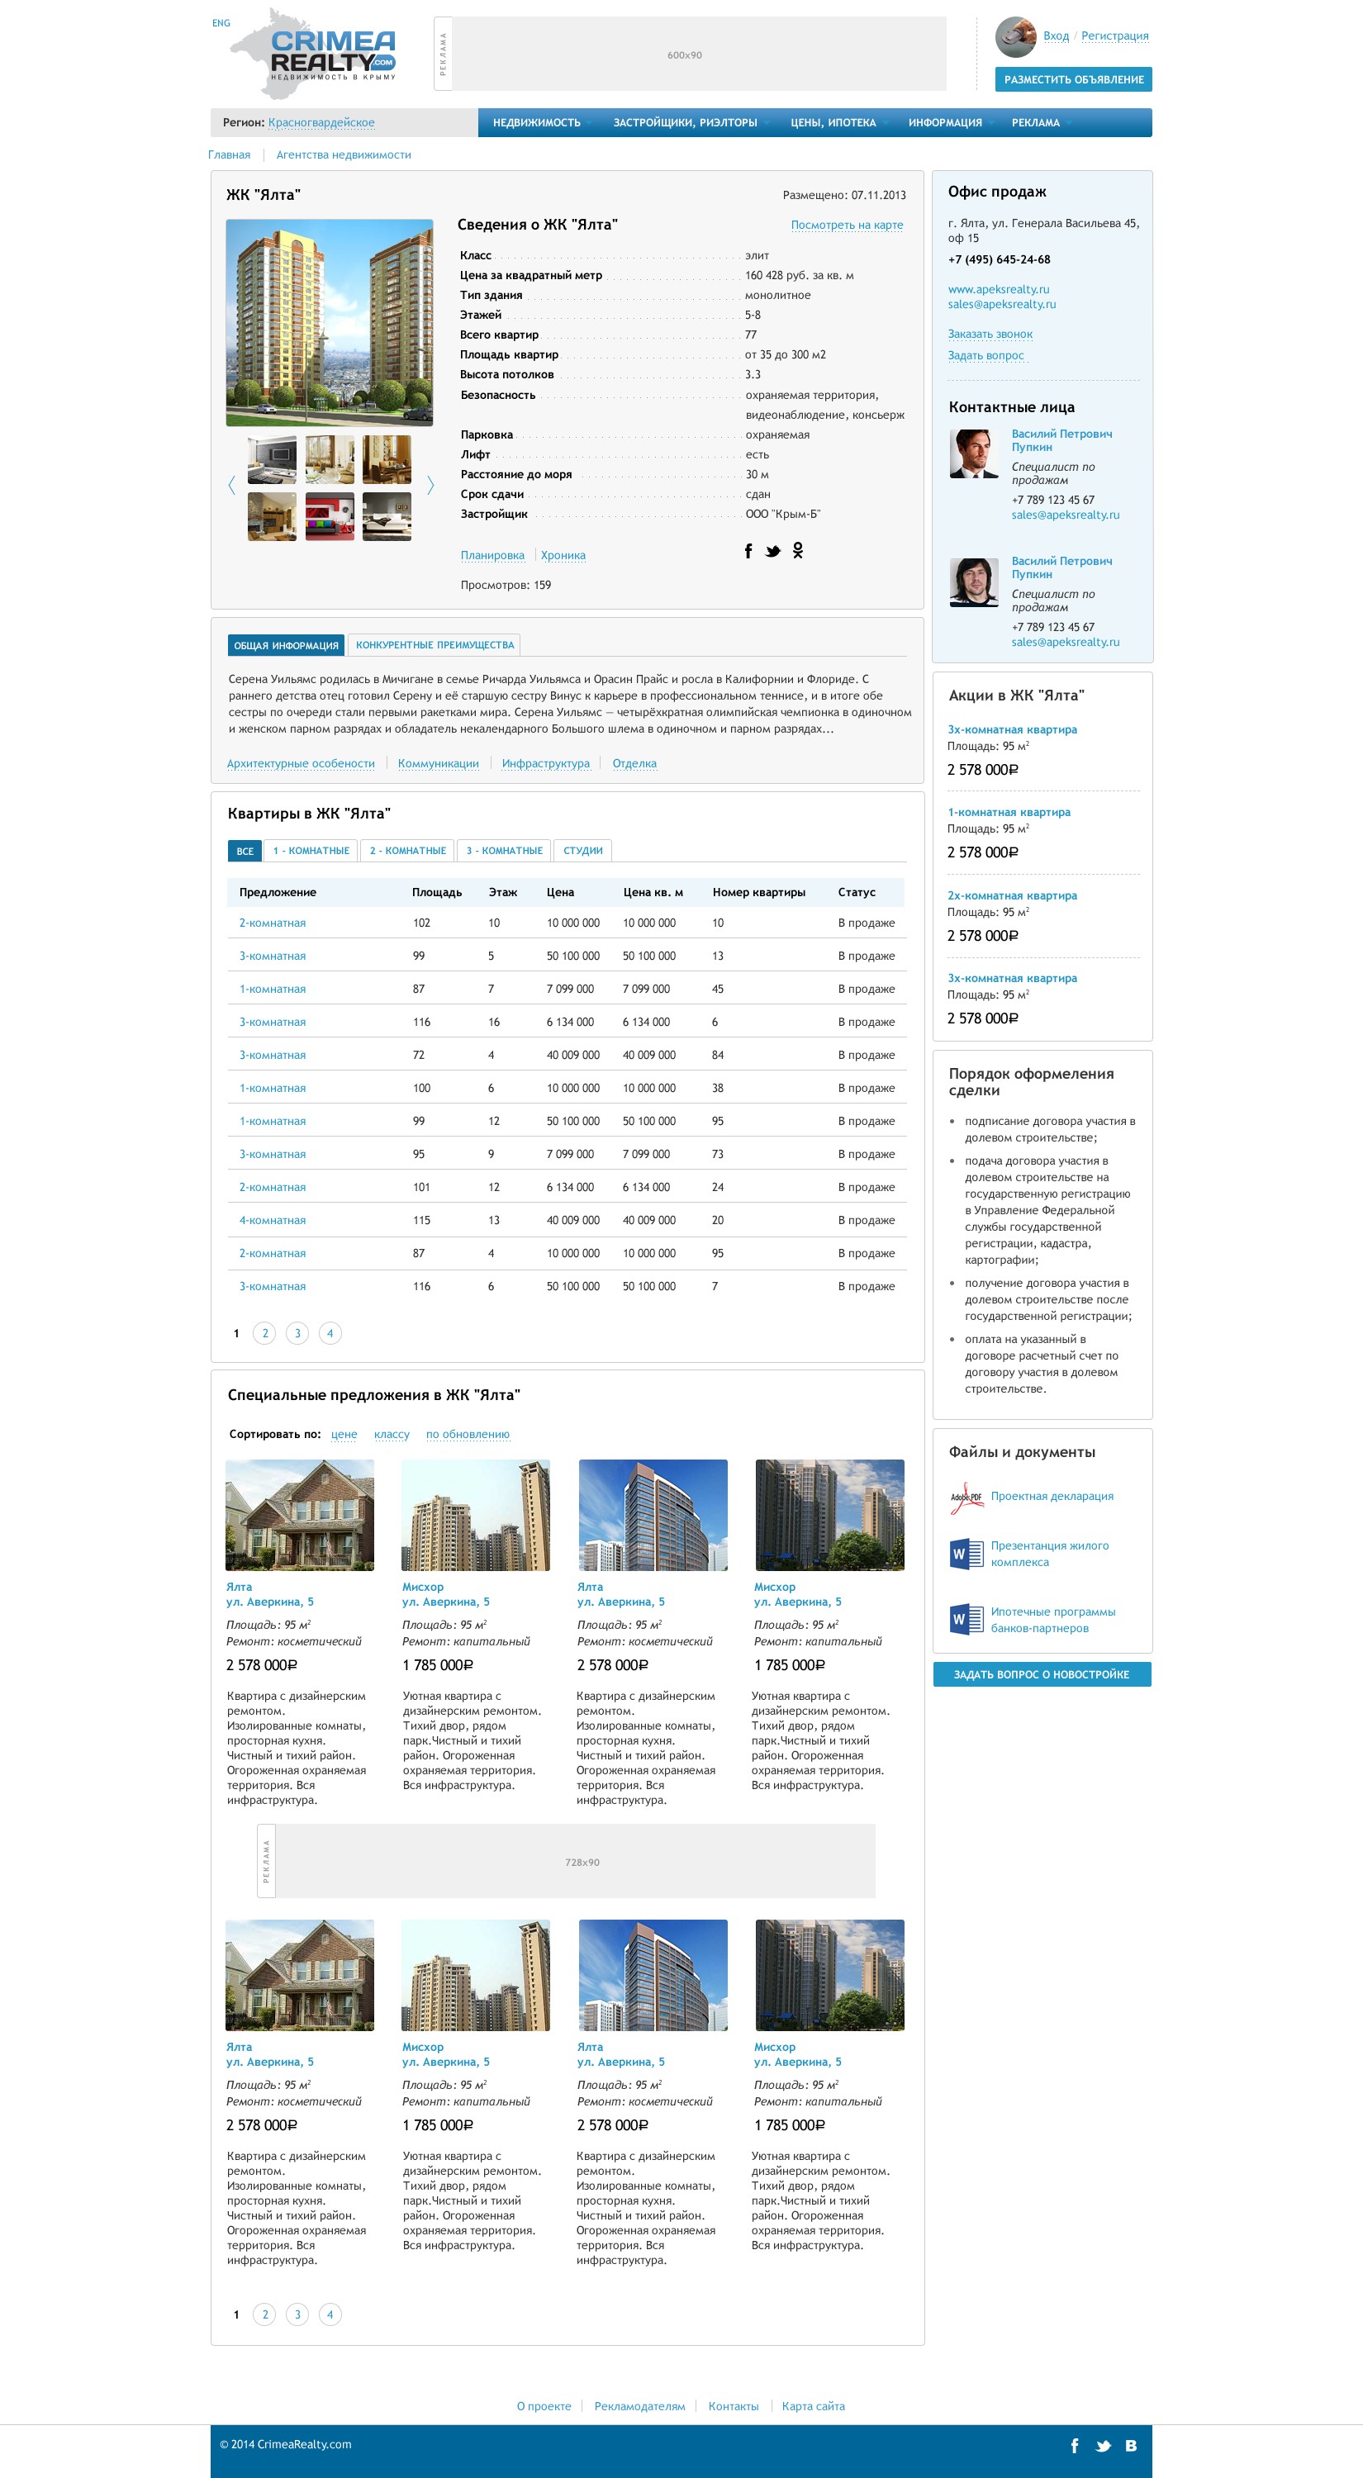Open the Рекламодателям footer link
Viewport: 1363px width, 2478px height.
(639, 2406)
